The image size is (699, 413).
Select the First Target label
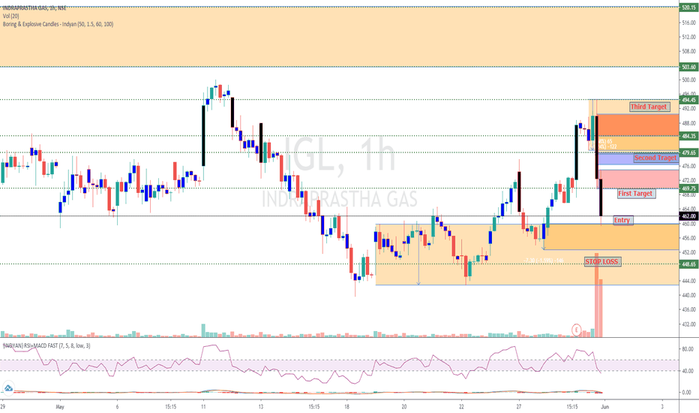[x=635, y=193]
